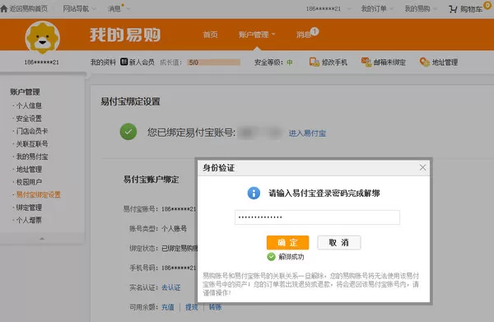Expand the 网站导航 dropdown
The image size is (494, 322).
94,9
